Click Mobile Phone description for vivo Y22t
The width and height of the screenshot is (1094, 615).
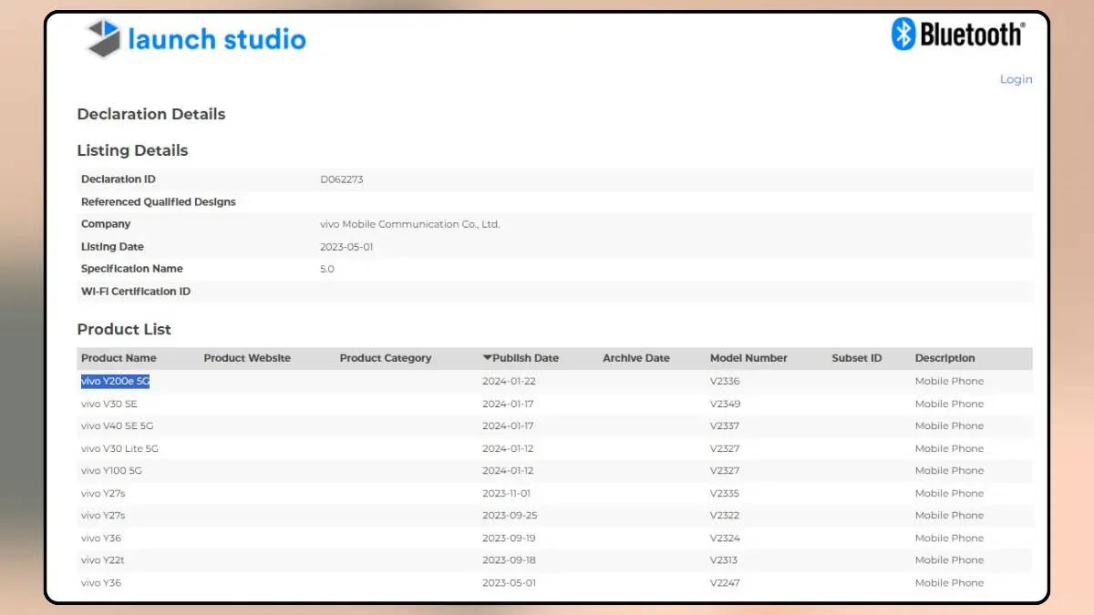pos(949,559)
